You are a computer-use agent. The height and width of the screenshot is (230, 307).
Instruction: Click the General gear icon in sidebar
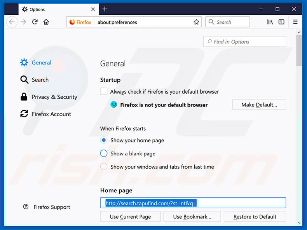[24, 63]
